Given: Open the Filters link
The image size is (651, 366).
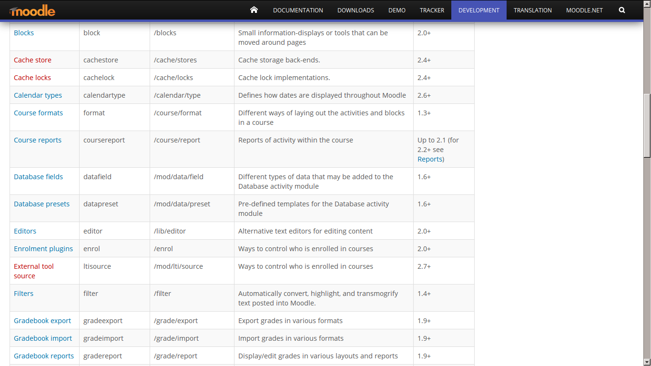Looking at the screenshot, I should (23, 294).
